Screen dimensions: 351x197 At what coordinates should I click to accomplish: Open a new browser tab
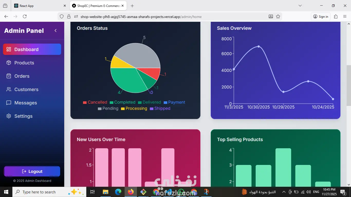click(x=132, y=6)
